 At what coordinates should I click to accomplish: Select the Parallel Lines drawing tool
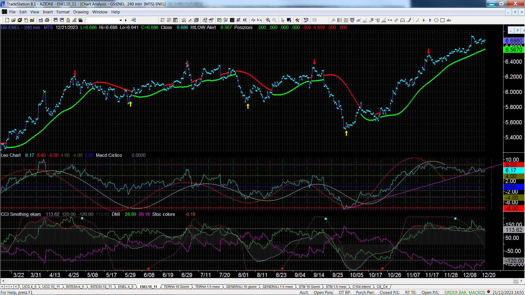[x=396, y=20]
